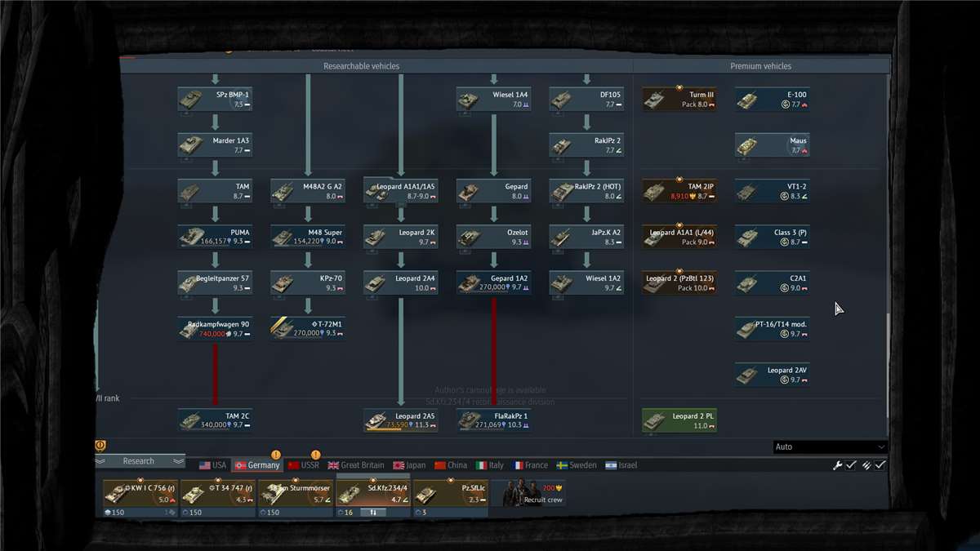Select the Leopard 2A4 vehicle card
Viewport: 980px width, 551px height.
pyautogui.click(x=401, y=282)
